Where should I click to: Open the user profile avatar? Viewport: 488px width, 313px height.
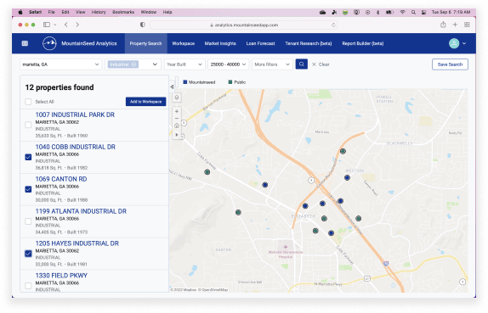click(454, 43)
